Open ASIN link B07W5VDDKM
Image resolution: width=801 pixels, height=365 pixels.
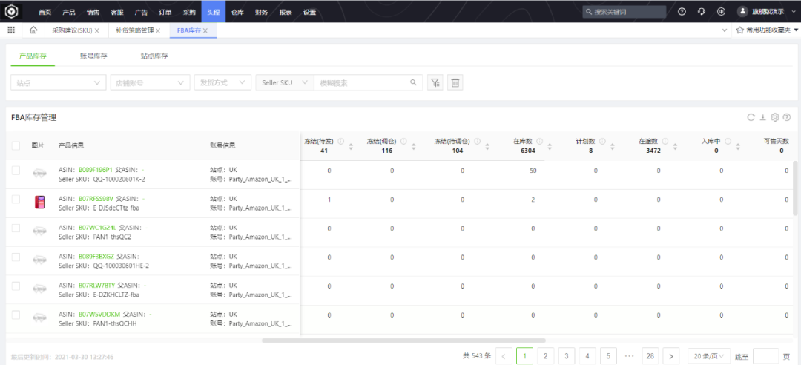tap(99, 315)
